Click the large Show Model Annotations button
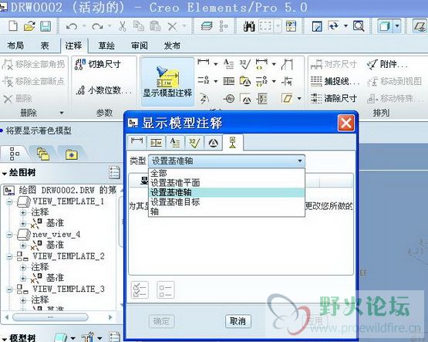The height and width of the screenshot is (342, 428). click(167, 81)
